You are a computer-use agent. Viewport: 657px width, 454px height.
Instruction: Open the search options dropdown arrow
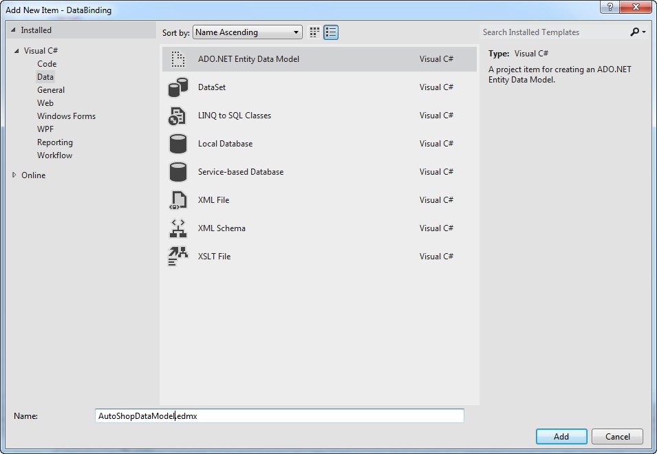(x=644, y=32)
